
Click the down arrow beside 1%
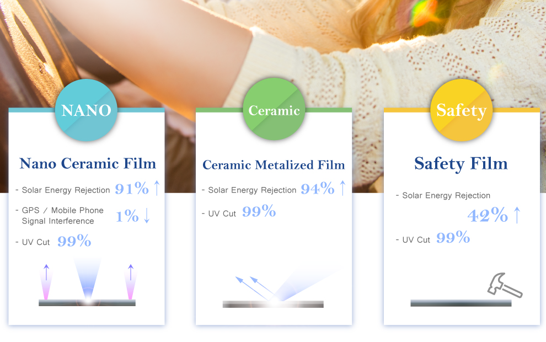coord(147,215)
